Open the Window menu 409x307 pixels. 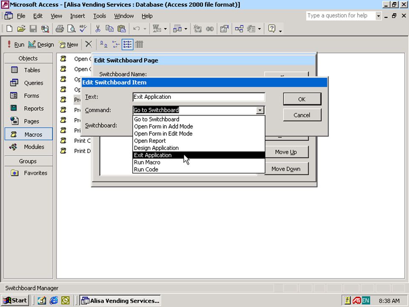tap(124, 16)
